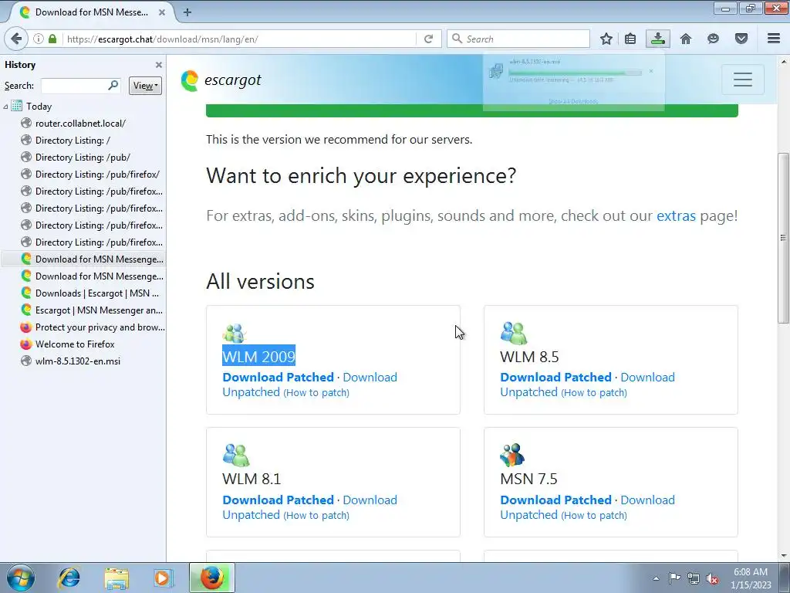
Task: Open site information icon in address bar
Action: (x=39, y=39)
